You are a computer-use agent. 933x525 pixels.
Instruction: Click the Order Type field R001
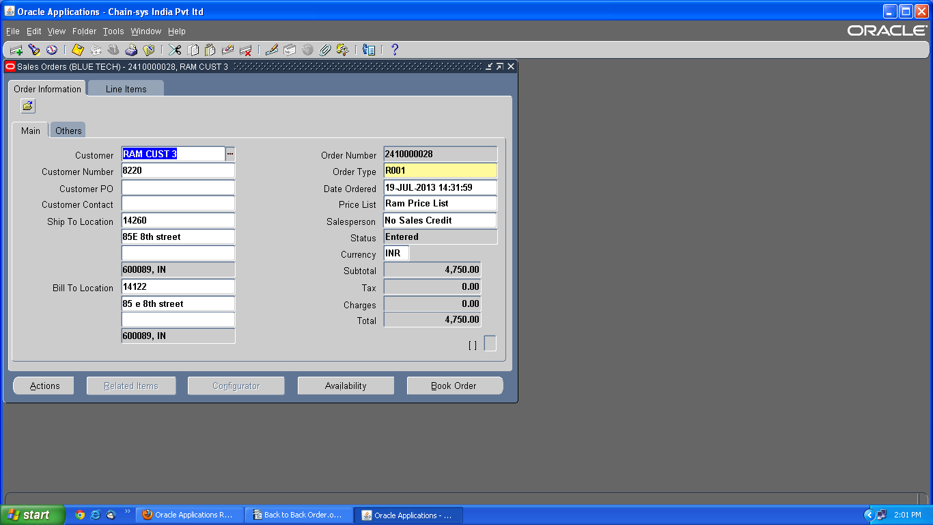[441, 171]
